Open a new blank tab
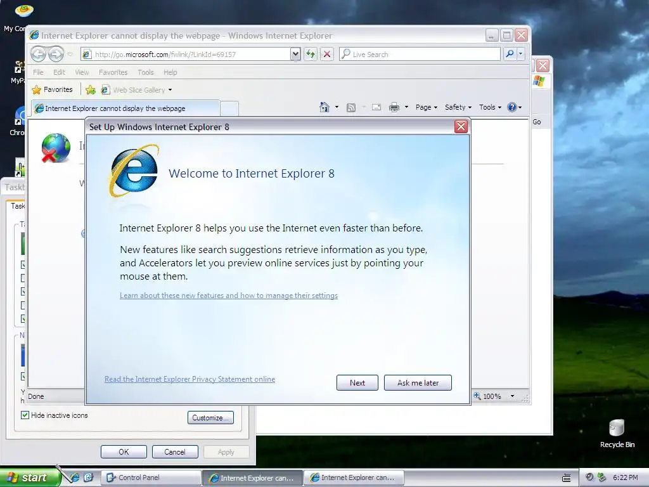The width and height of the screenshot is (649, 487). click(229, 108)
